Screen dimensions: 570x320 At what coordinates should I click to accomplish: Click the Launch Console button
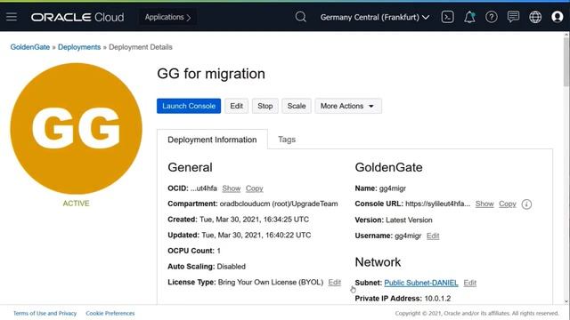(189, 106)
